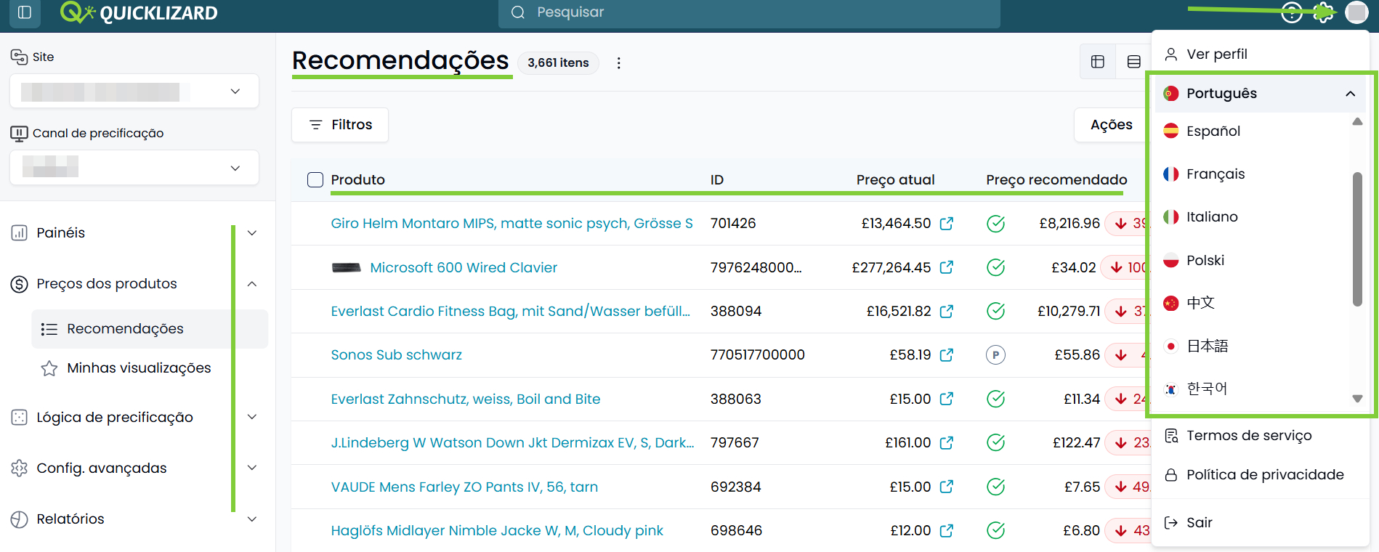Screen dimensions: 1379x552
Task: Focus the Pesquisar search field
Action: click(x=749, y=12)
